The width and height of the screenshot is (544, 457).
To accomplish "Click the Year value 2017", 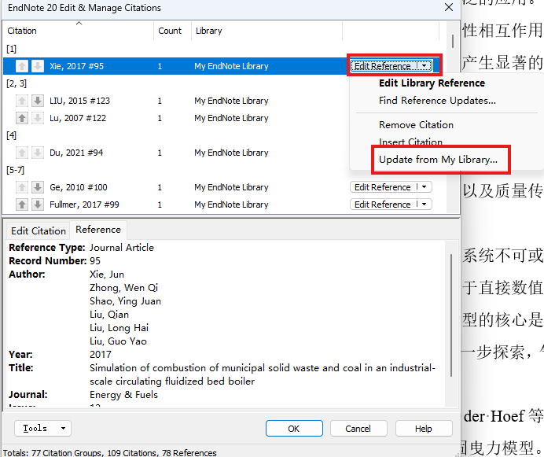I will pyautogui.click(x=101, y=355).
